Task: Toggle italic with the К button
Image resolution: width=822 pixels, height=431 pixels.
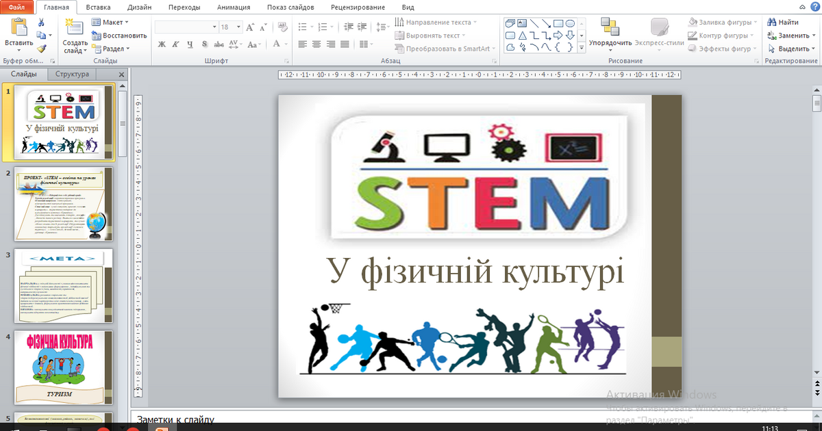Action: [175, 44]
